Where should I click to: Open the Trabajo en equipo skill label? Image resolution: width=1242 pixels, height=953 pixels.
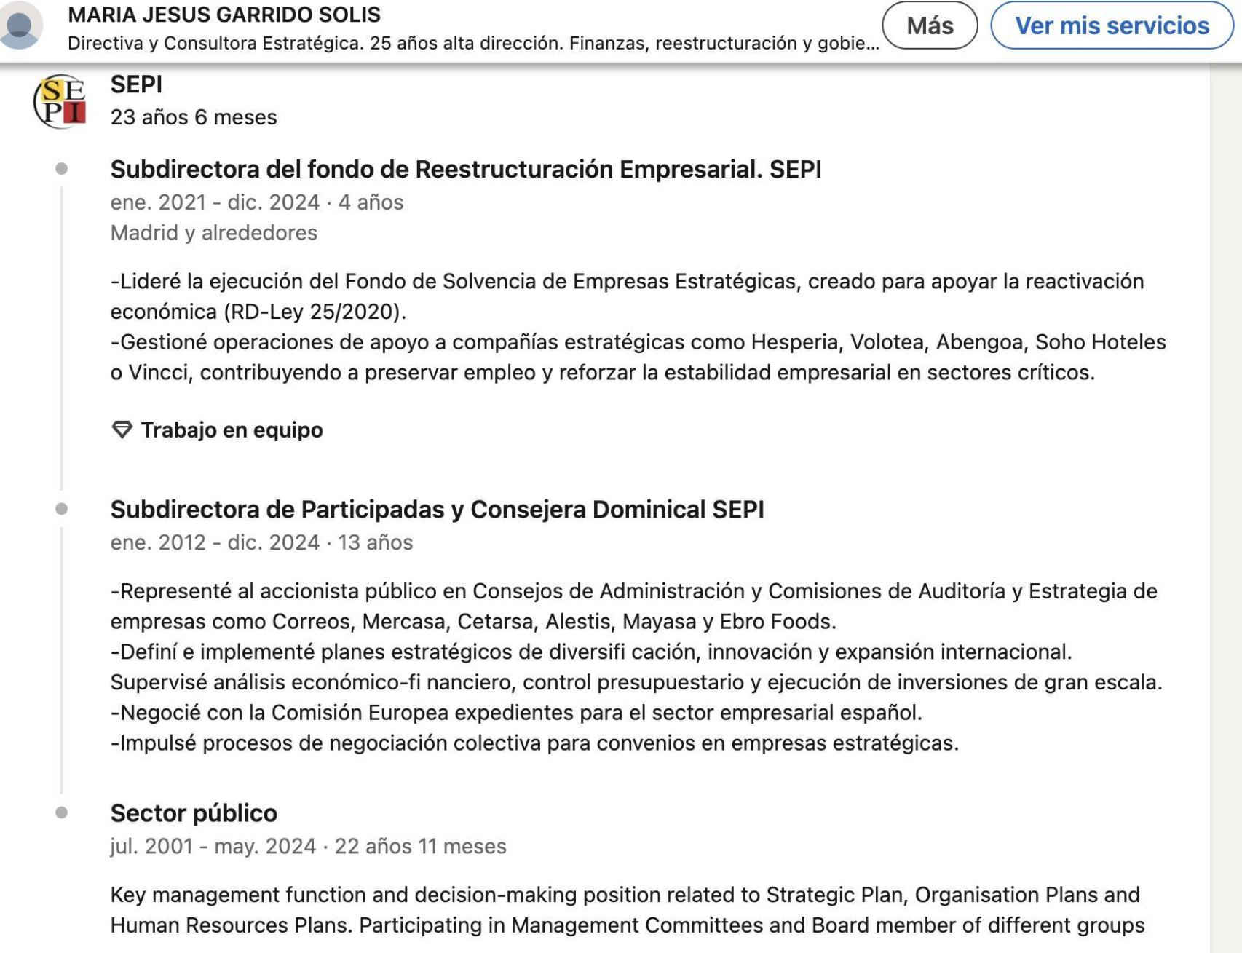coord(232,430)
